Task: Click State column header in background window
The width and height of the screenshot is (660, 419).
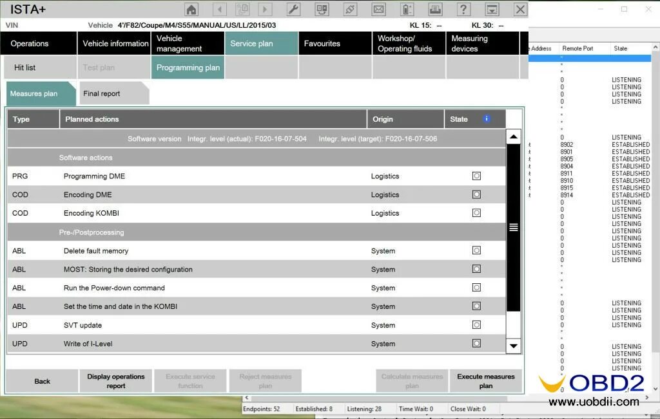Action: tap(630, 48)
